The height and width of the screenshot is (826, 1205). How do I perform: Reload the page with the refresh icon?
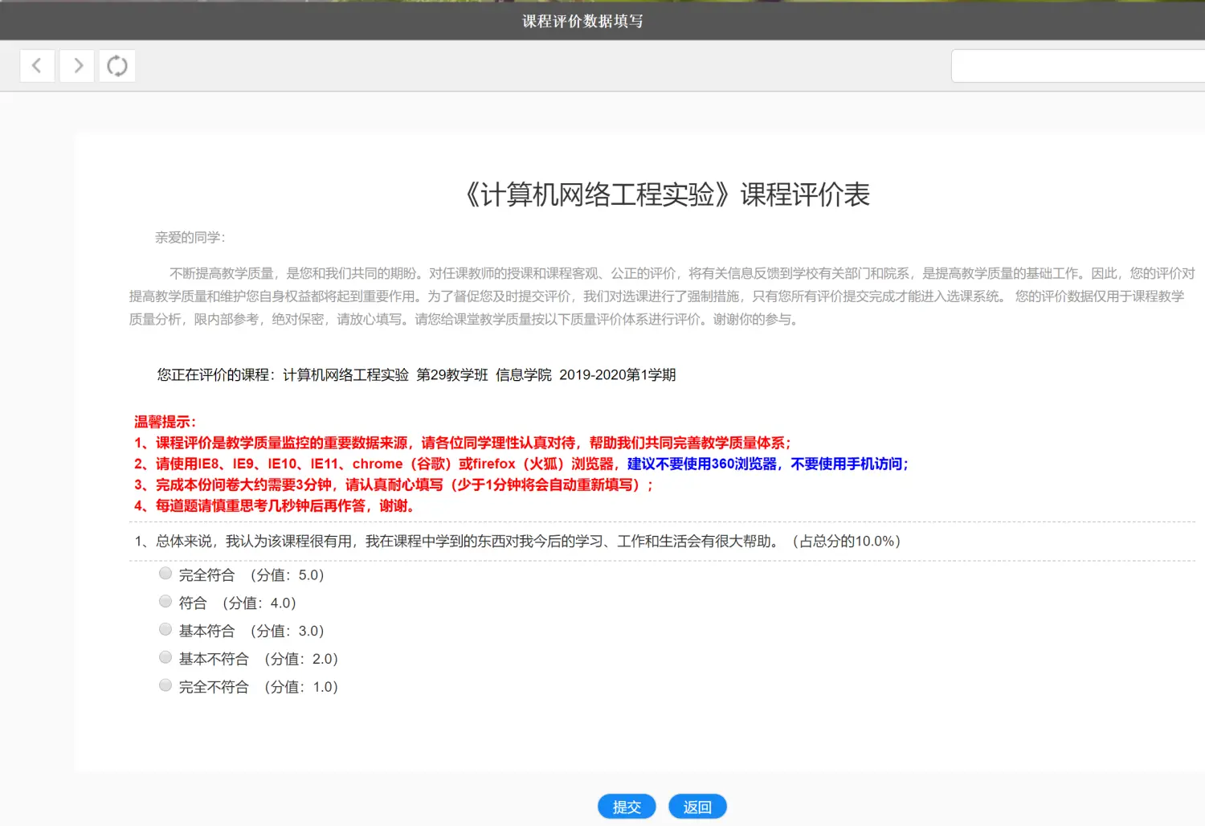[x=117, y=66]
